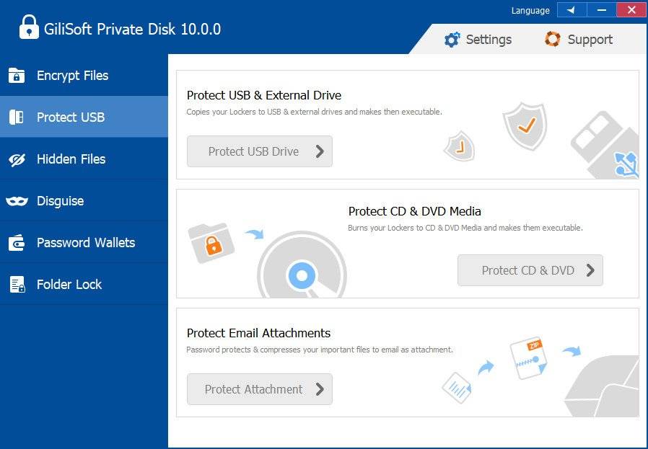Screen dimensions: 648x449
Task: Open the Folder Lock section
Action: tap(84, 285)
